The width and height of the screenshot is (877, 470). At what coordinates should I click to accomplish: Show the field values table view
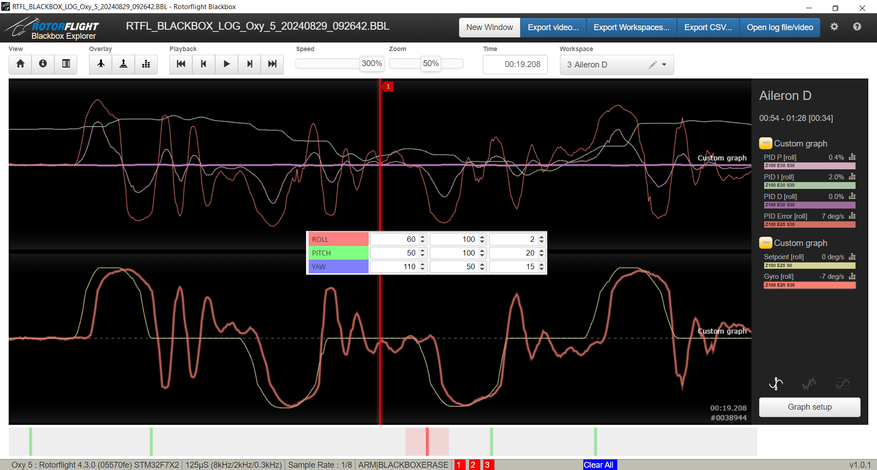click(66, 64)
